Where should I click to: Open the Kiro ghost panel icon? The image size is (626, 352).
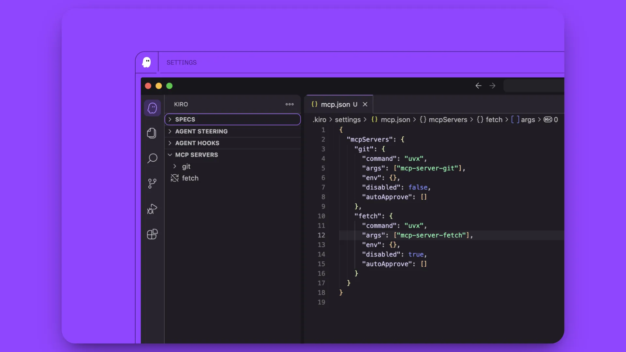152,108
